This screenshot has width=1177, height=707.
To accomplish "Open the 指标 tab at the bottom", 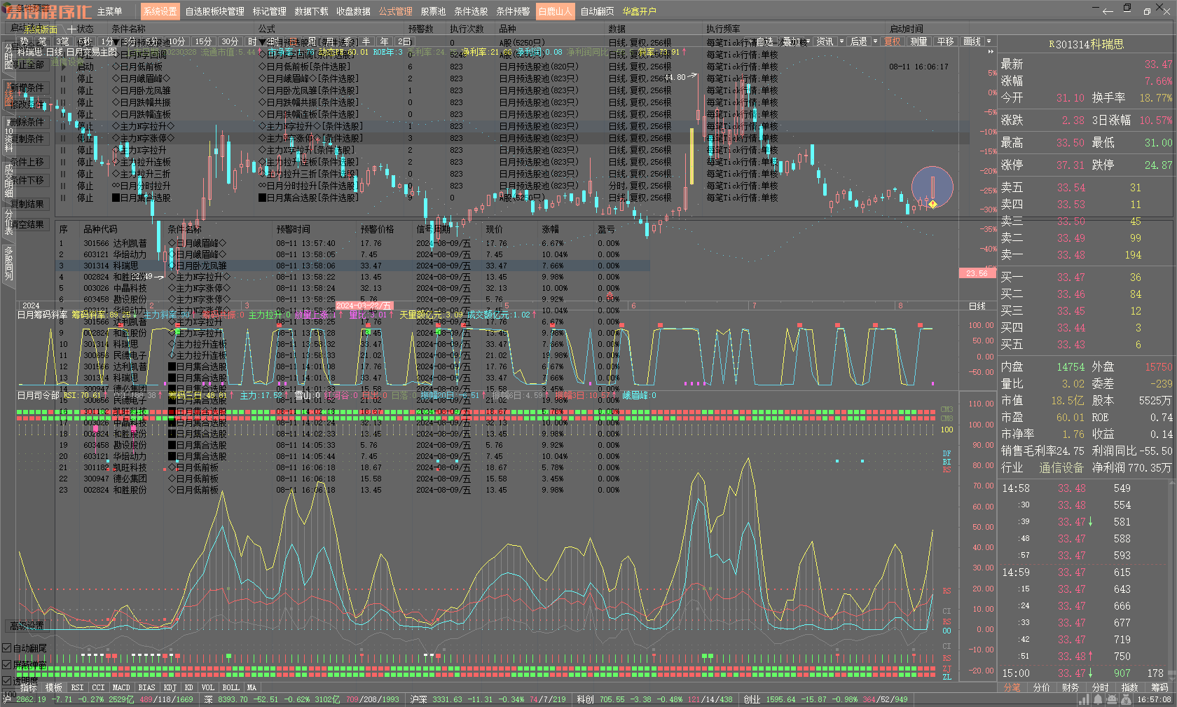I will pos(29,687).
